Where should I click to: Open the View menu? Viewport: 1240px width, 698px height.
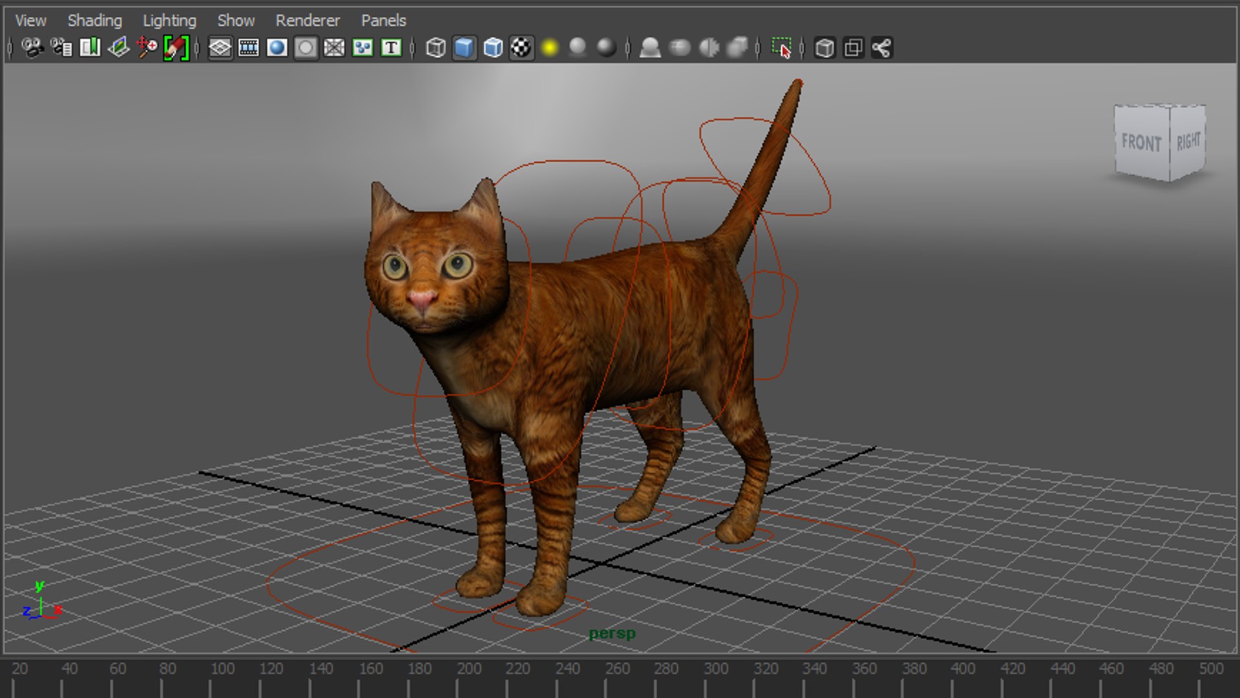tap(30, 21)
